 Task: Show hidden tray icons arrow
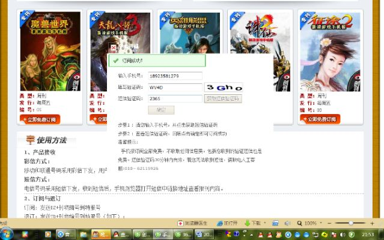[x=252, y=235]
